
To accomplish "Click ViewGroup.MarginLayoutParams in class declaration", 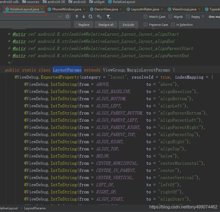I will pos(136,70).
